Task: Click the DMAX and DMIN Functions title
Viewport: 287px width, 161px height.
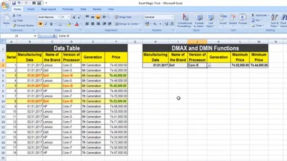Action: tap(205, 48)
